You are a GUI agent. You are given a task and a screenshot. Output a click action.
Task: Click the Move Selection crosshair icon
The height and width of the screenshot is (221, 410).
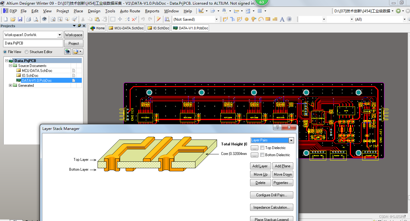point(120,19)
